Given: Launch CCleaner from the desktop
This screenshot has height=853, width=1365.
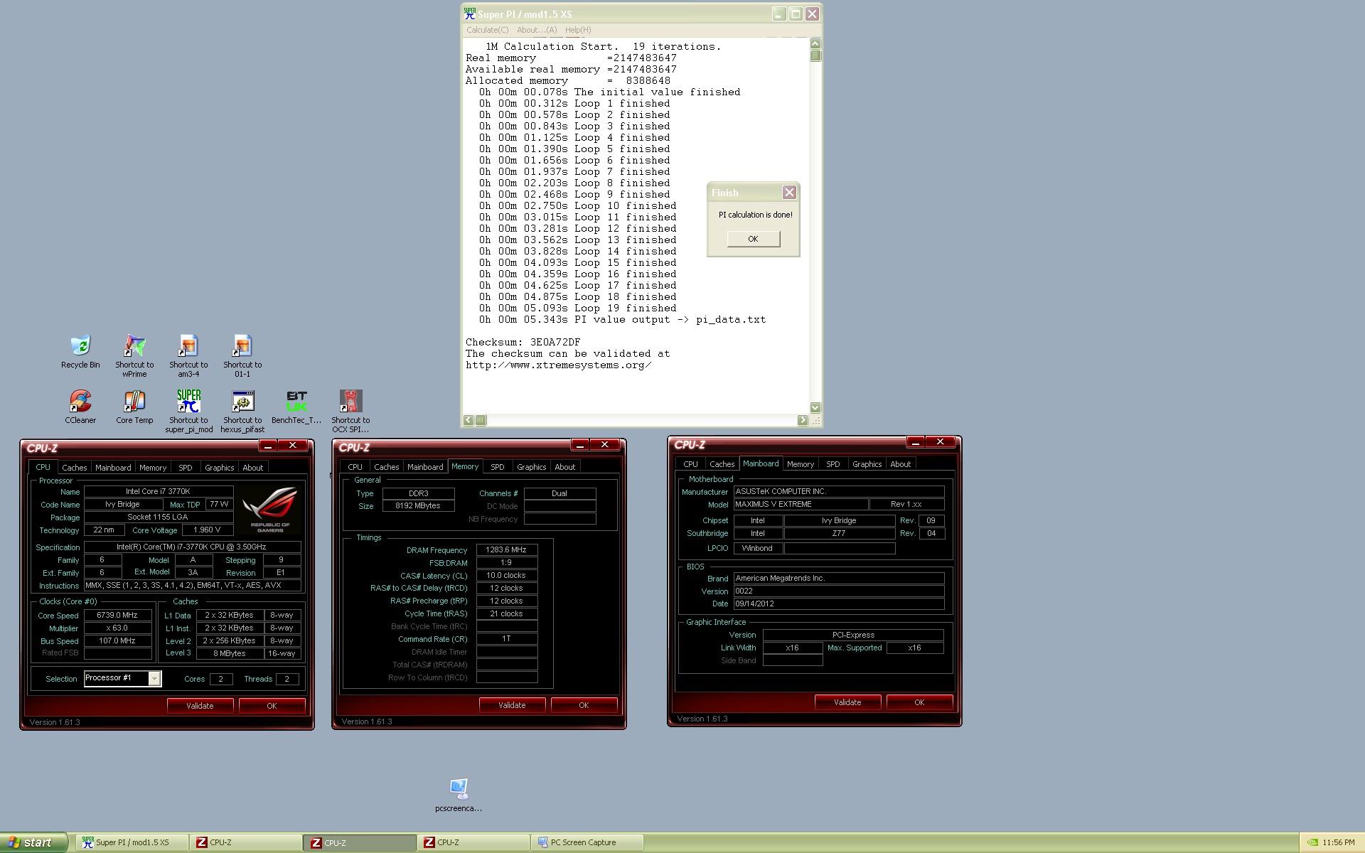Looking at the screenshot, I should (x=80, y=407).
